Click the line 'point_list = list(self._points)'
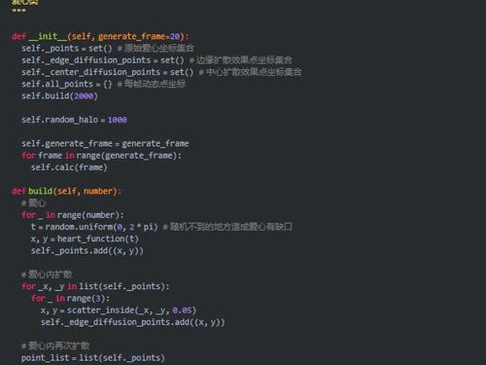This screenshot has width=486, height=365. pyautogui.click(x=93, y=358)
